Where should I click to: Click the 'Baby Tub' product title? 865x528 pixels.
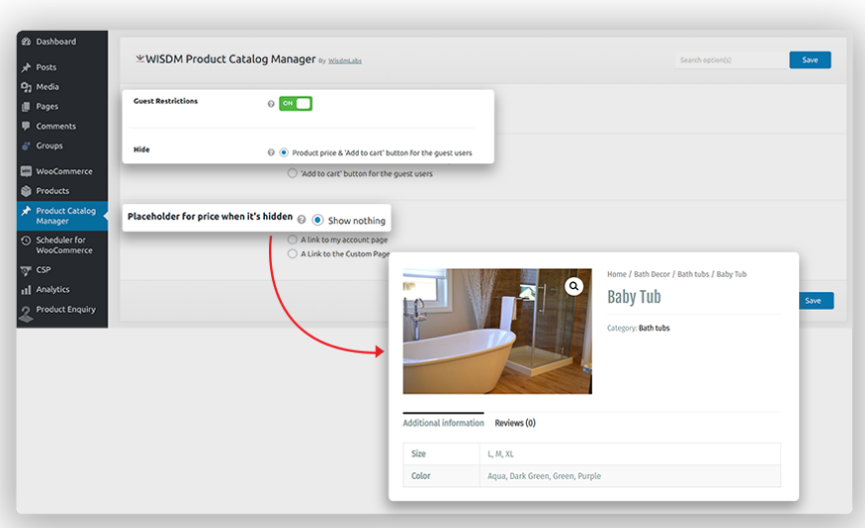pyautogui.click(x=634, y=297)
